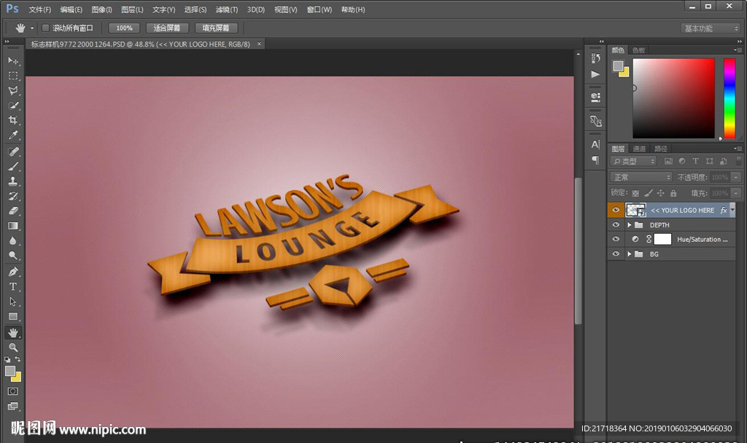Viewport: 747px width, 443px height.
Task: Open the Character panel icon
Action: [x=595, y=144]
